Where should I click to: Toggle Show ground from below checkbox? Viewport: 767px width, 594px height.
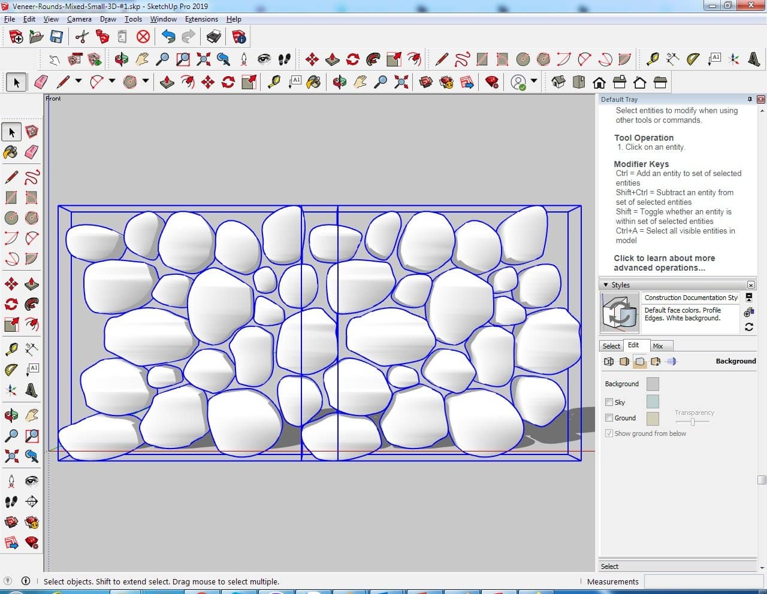click(x=609, y=434)
